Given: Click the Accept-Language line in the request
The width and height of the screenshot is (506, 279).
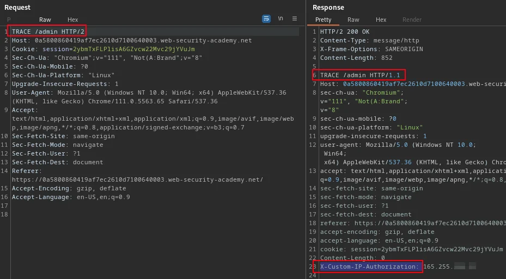Looking at the screenshot, I should [x=71, y=197].
